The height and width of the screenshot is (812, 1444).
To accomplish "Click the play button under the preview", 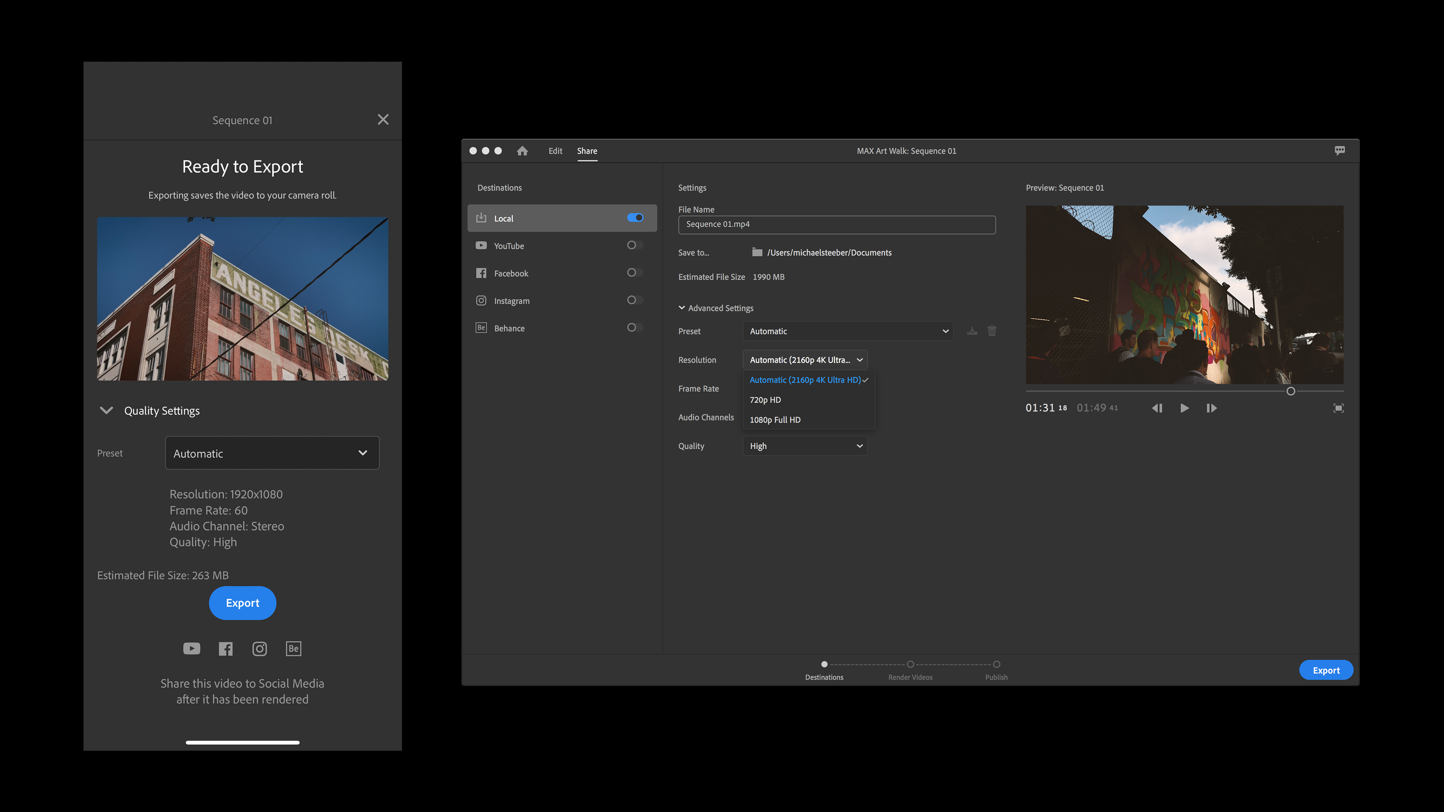I will coord(1185,408).
